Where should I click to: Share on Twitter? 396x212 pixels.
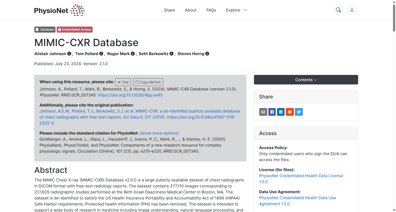[x=299, y=112]
